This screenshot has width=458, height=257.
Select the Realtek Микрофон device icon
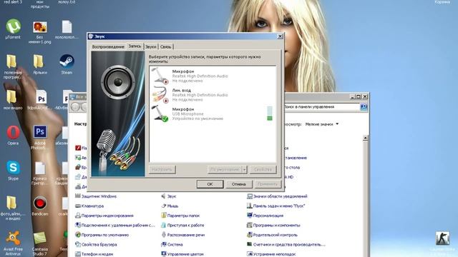160,76
